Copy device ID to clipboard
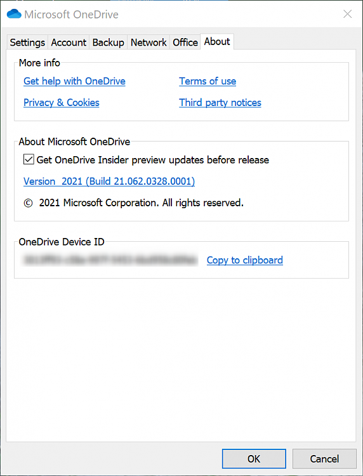 [245, 260]
